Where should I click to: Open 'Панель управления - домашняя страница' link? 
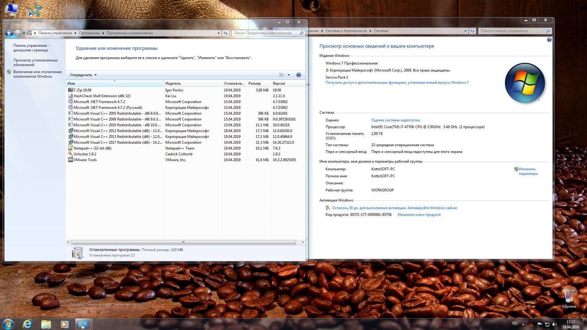click(31, 48)
